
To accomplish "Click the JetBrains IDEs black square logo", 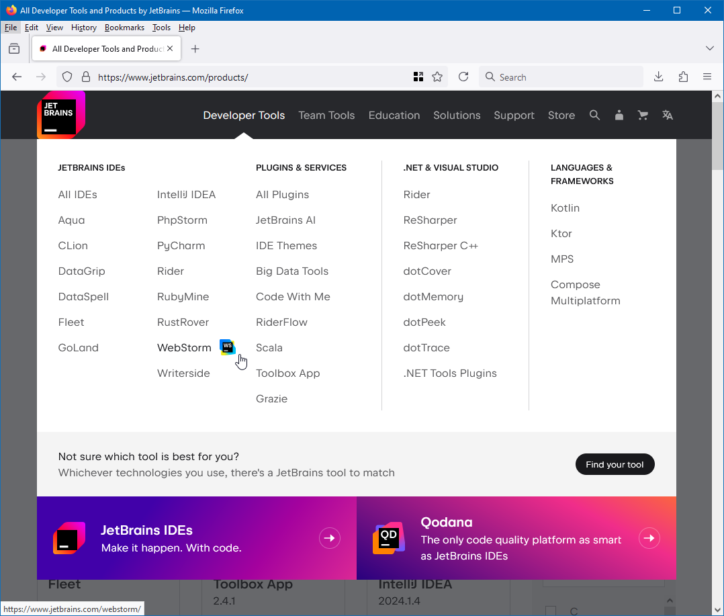I will tap(69, 538).
